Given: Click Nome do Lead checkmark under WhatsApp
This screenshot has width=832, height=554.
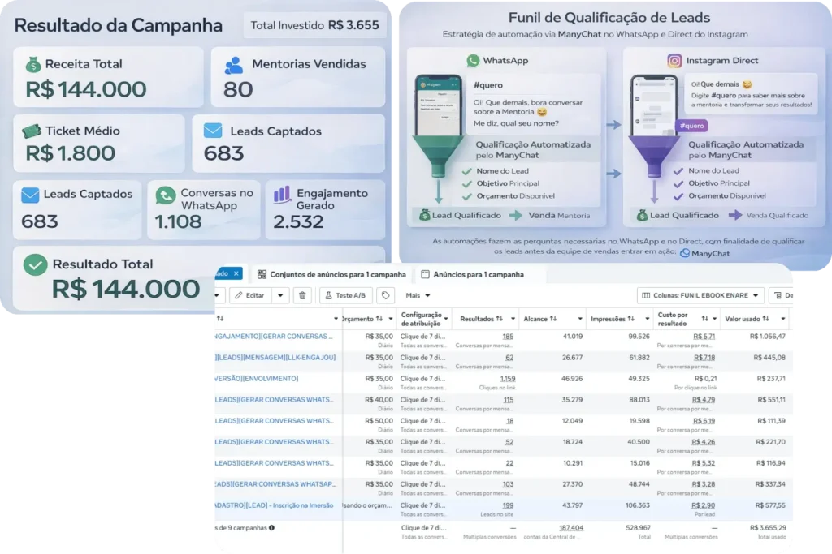Looking at the screenshot, I should (x=466, y=171).
